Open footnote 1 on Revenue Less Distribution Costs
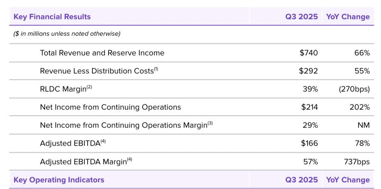The height and width of the screenshot is (189, 381). click(x=156, y=69)
